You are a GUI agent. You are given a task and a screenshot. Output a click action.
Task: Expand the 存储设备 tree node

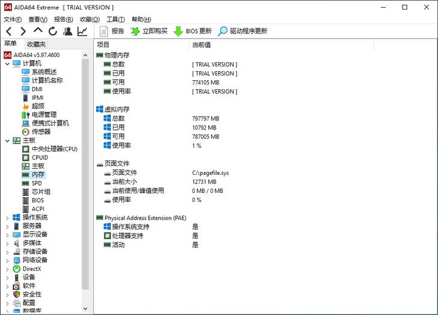(7, 252)
